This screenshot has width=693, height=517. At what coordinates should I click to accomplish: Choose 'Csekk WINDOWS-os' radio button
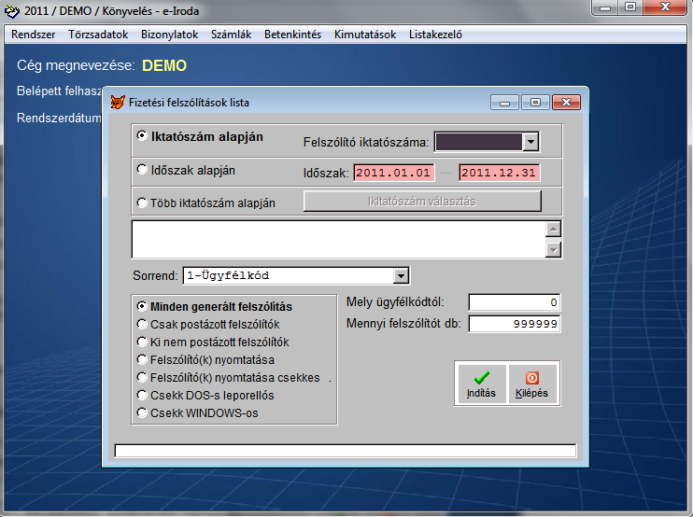coord(143,412)
